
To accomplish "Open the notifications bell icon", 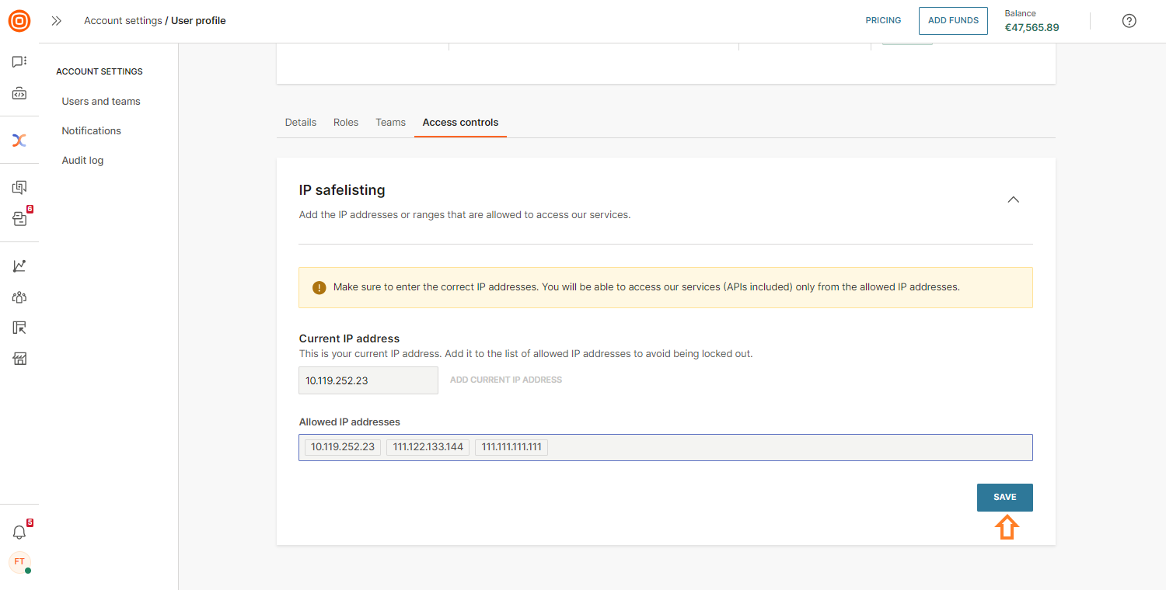I will [19, 533].
